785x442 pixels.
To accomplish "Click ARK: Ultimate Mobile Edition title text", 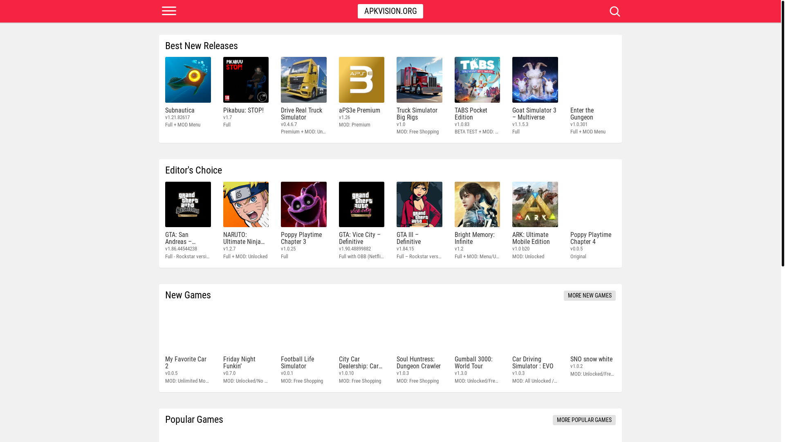I will point(531,238).
